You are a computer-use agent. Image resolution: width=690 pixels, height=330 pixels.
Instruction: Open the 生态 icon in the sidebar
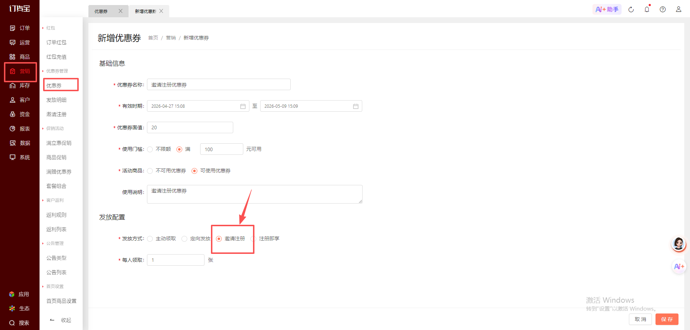tap(12, 308)
